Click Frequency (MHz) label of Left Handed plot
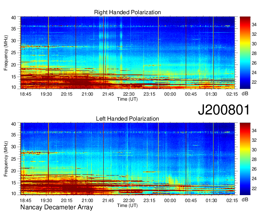Image resolution: width=261 pixels, height=212 pixels. click(x=6, y=159)
